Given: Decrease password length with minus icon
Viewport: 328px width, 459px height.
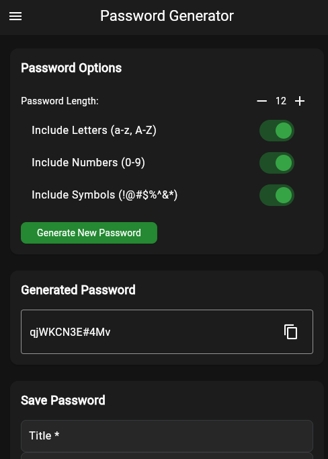Looking at the screenshot, I should coord(261,101).
